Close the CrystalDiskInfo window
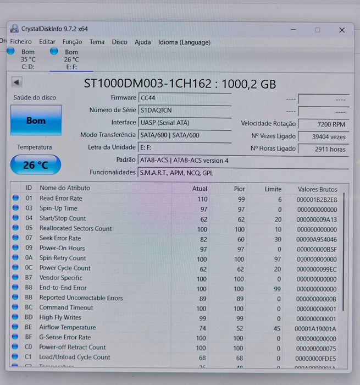Screen dimensions: 360x385 [342, 30]
